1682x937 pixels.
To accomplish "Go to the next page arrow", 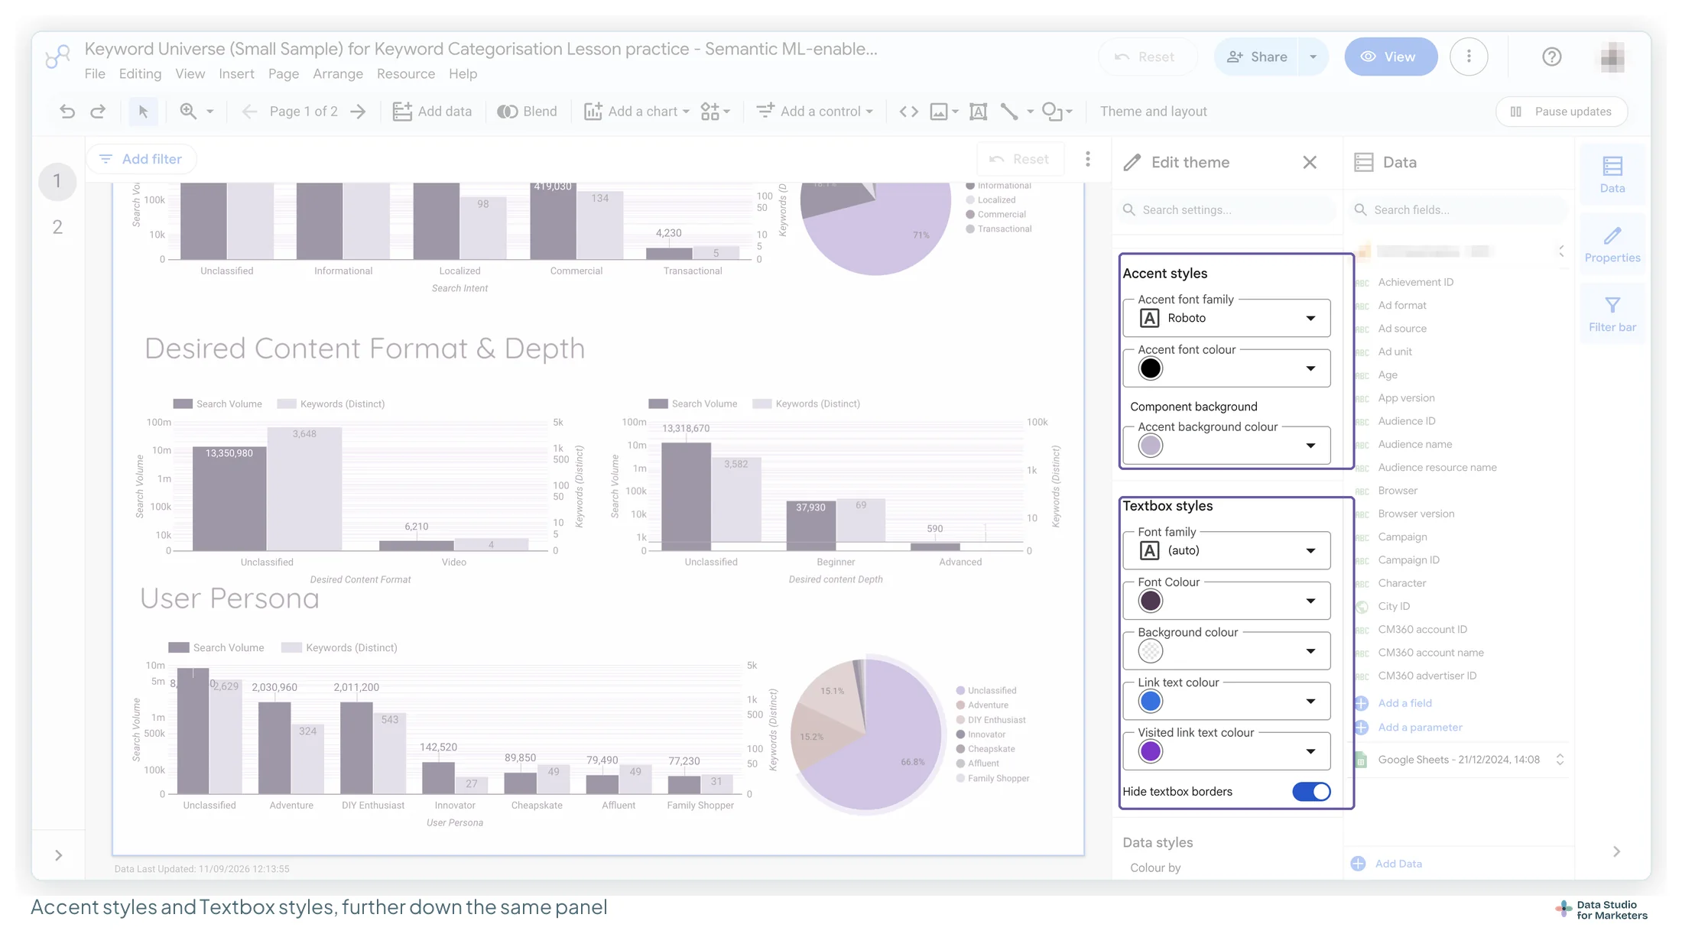I will (x=358, y=112).
